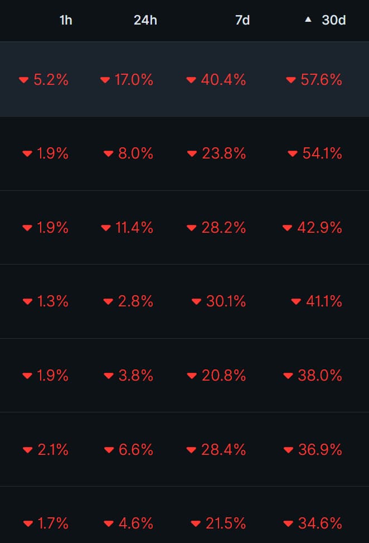The width and height of the screenshot is (369, 543).
Task: Click the red arrow next to 5.2%
Action: pos(23,80)
